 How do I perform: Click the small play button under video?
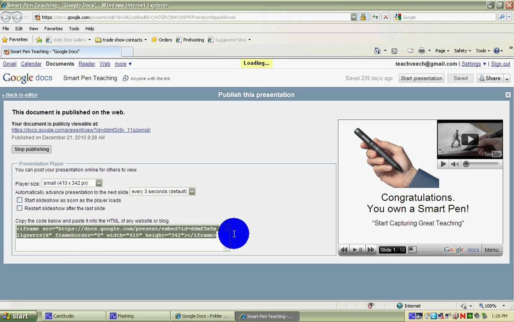click(x=443, y=164)
